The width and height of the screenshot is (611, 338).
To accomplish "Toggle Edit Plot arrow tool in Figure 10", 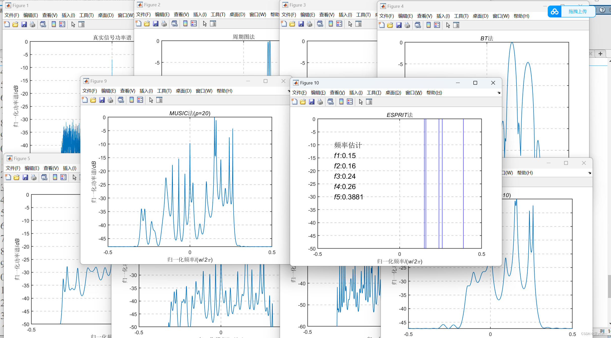I will click(361, 102).
